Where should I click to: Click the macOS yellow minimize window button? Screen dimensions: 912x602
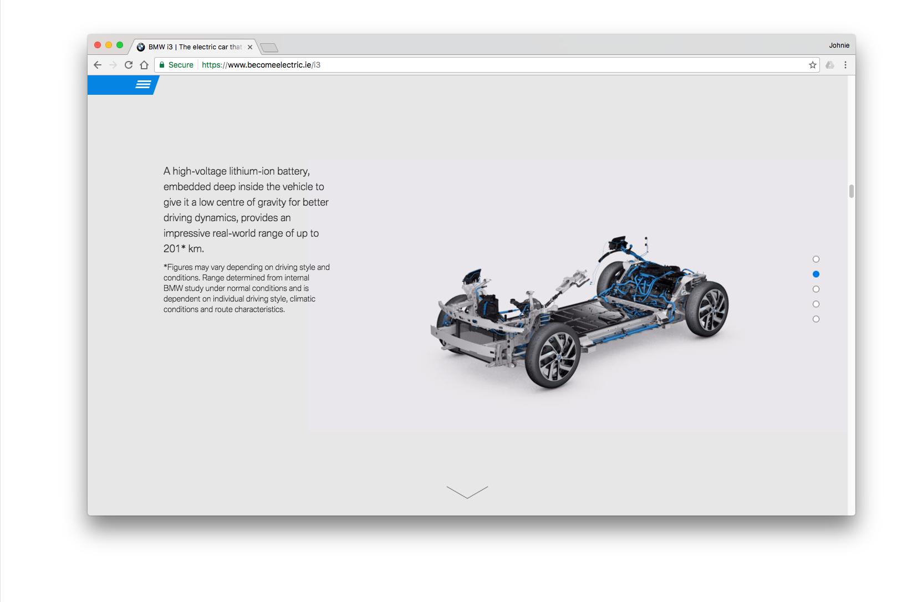[x=109, y=45]
